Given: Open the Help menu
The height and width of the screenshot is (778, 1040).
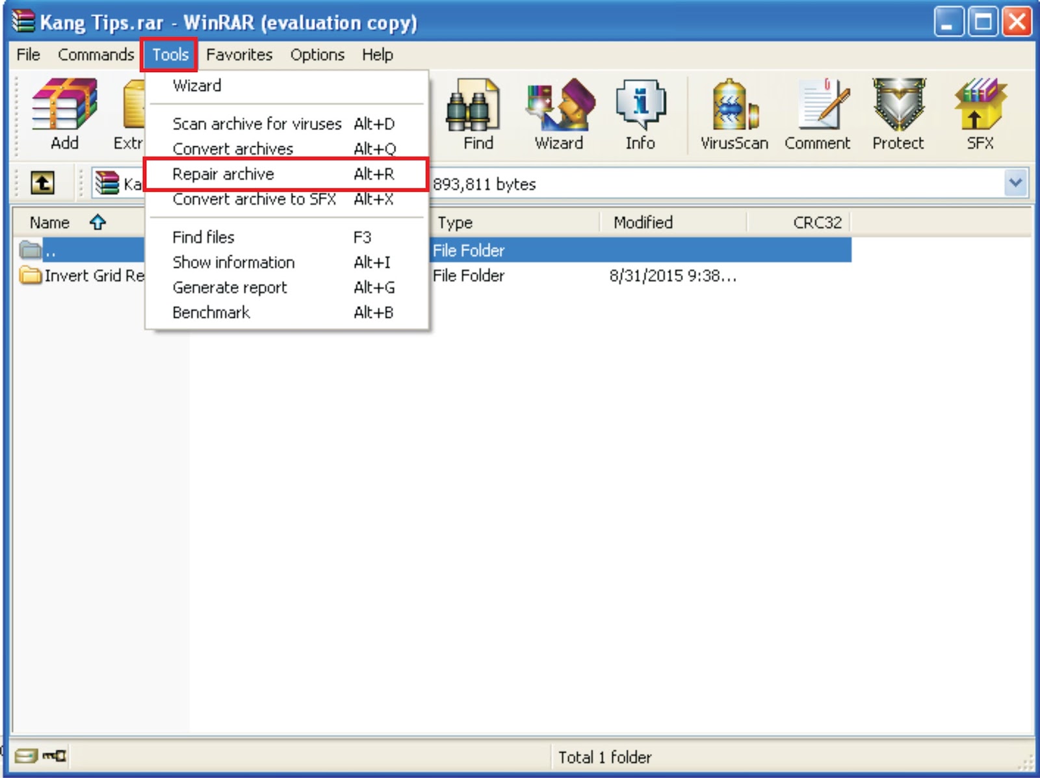Looking at the screenshot, I should tap(378, 55).
